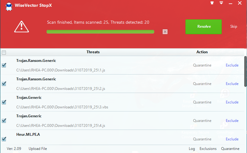The width and height of the screenshot is (247, 153).
Task: Exclude the 1.js threat from detection
Action: click(x=232, y=65)
